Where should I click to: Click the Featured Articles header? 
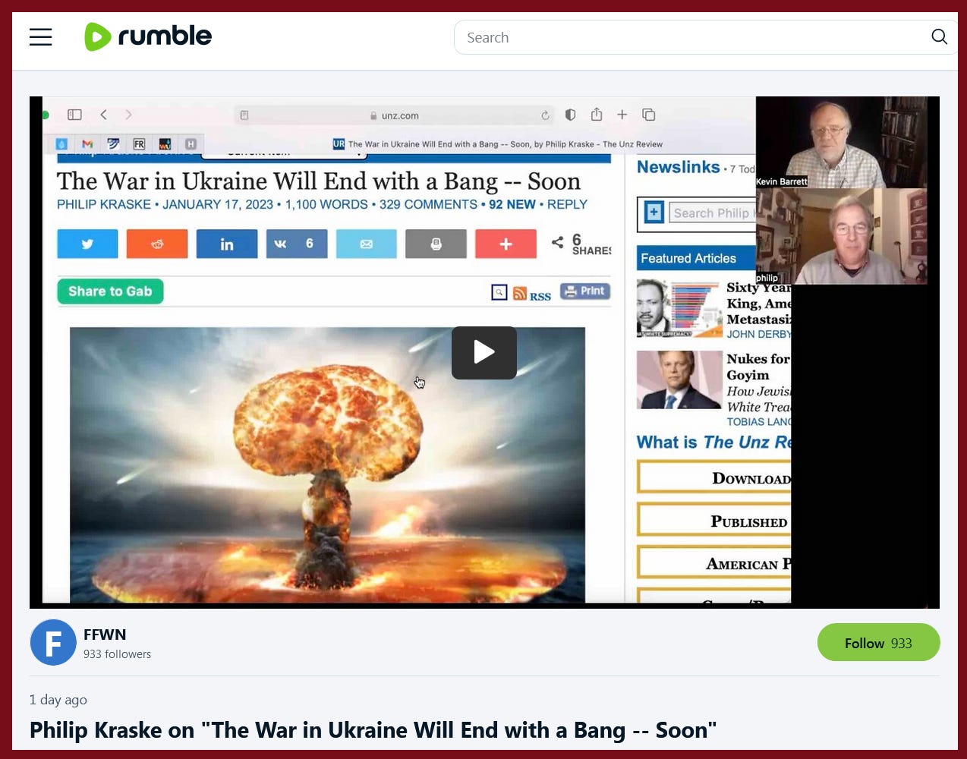pos(696,258)
